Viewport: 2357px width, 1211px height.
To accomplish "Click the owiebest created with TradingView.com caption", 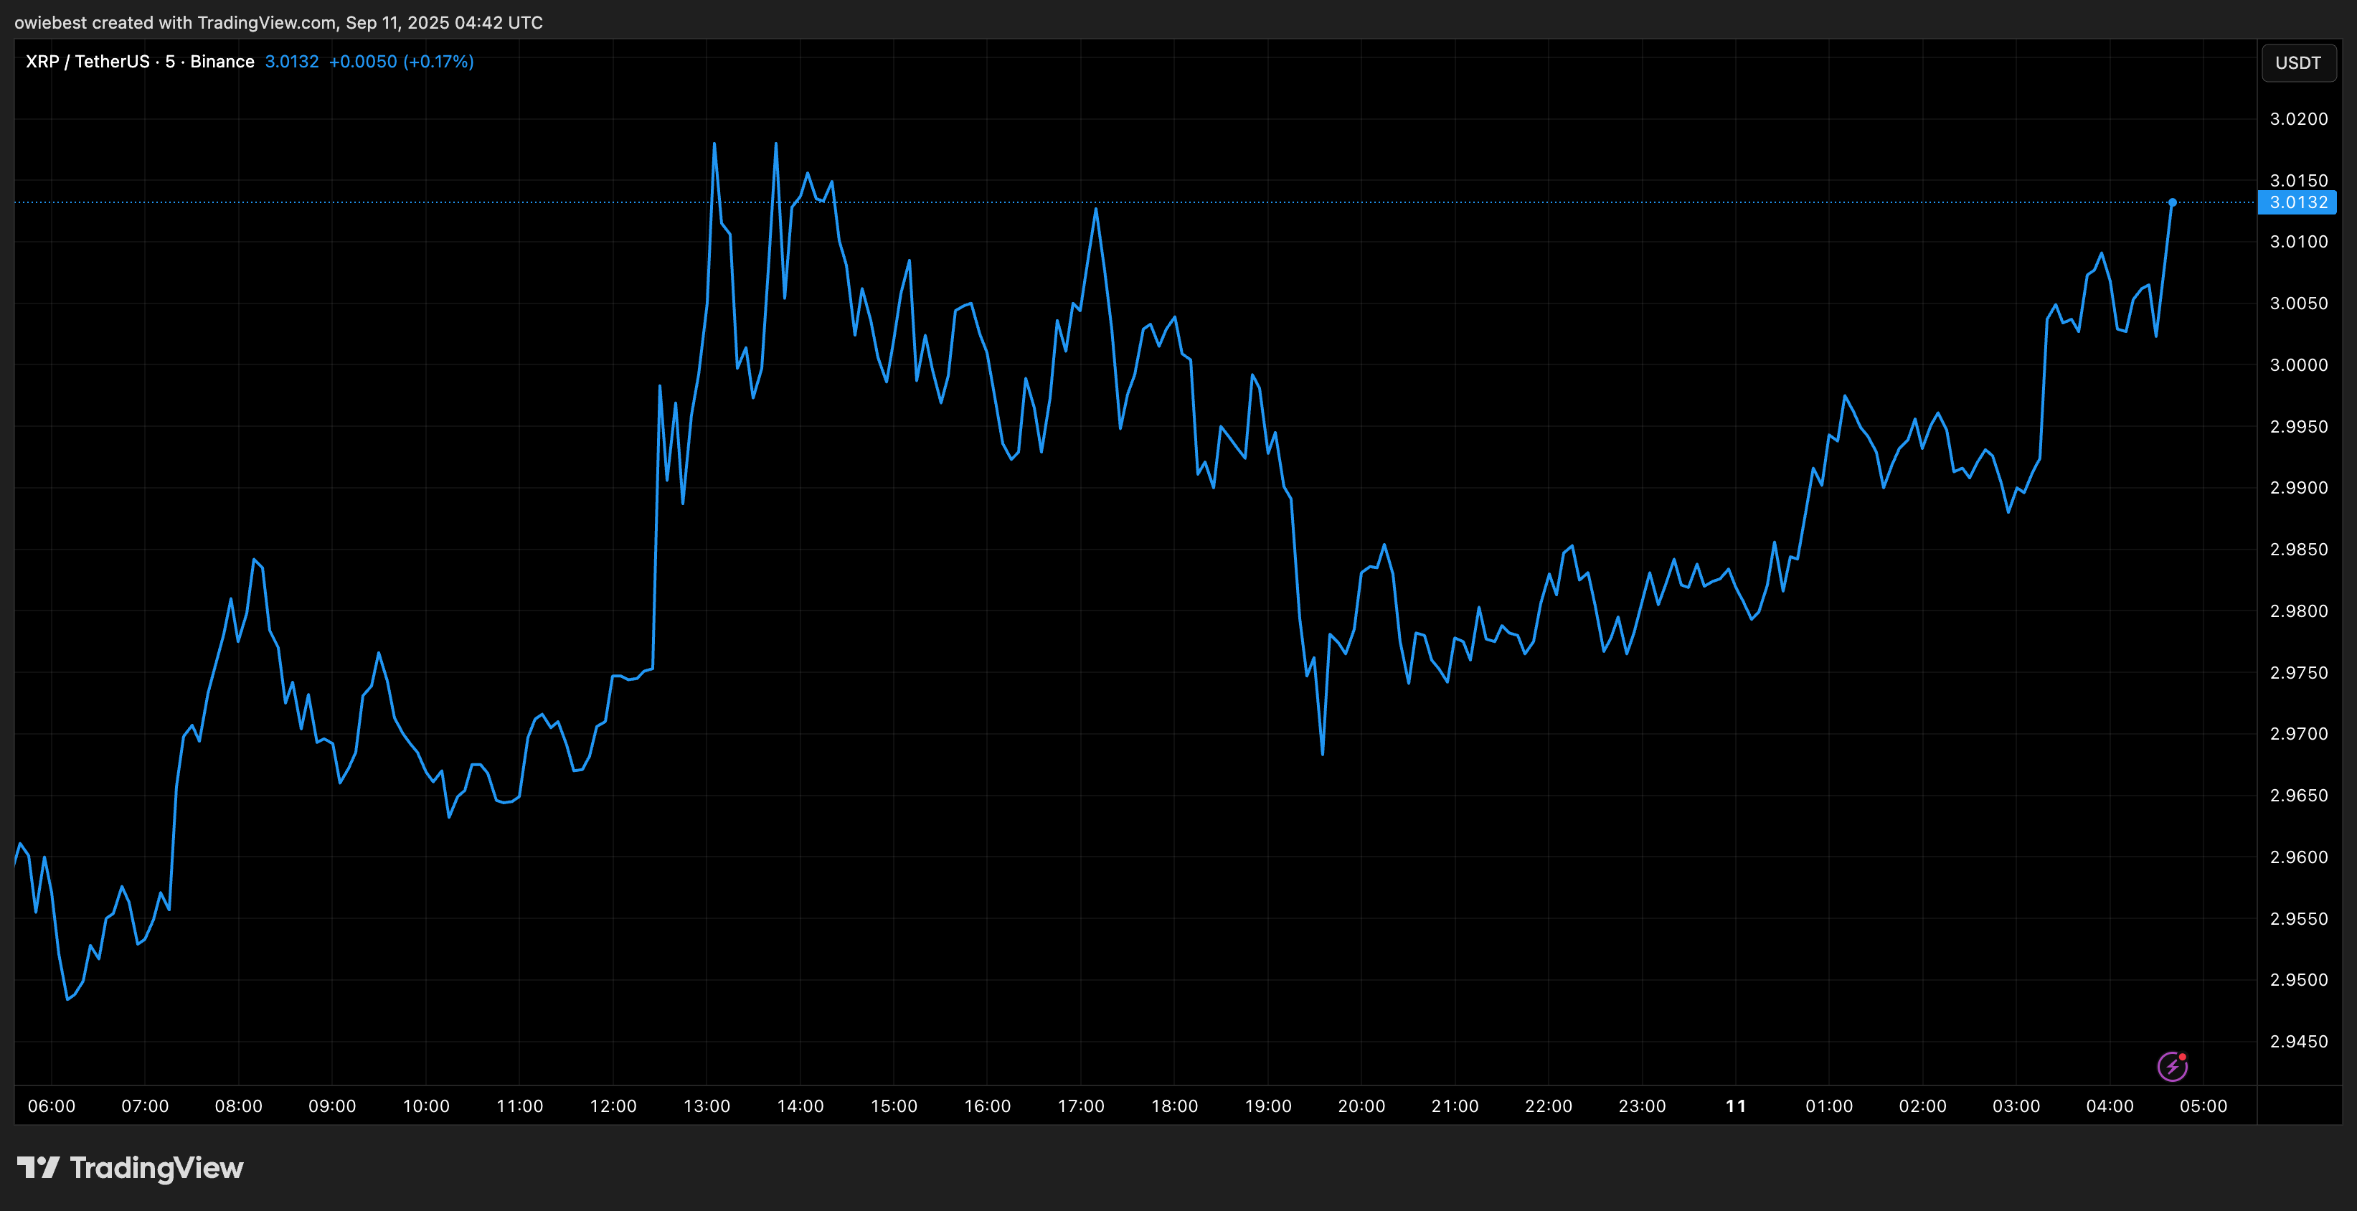I will coord(278,22).
